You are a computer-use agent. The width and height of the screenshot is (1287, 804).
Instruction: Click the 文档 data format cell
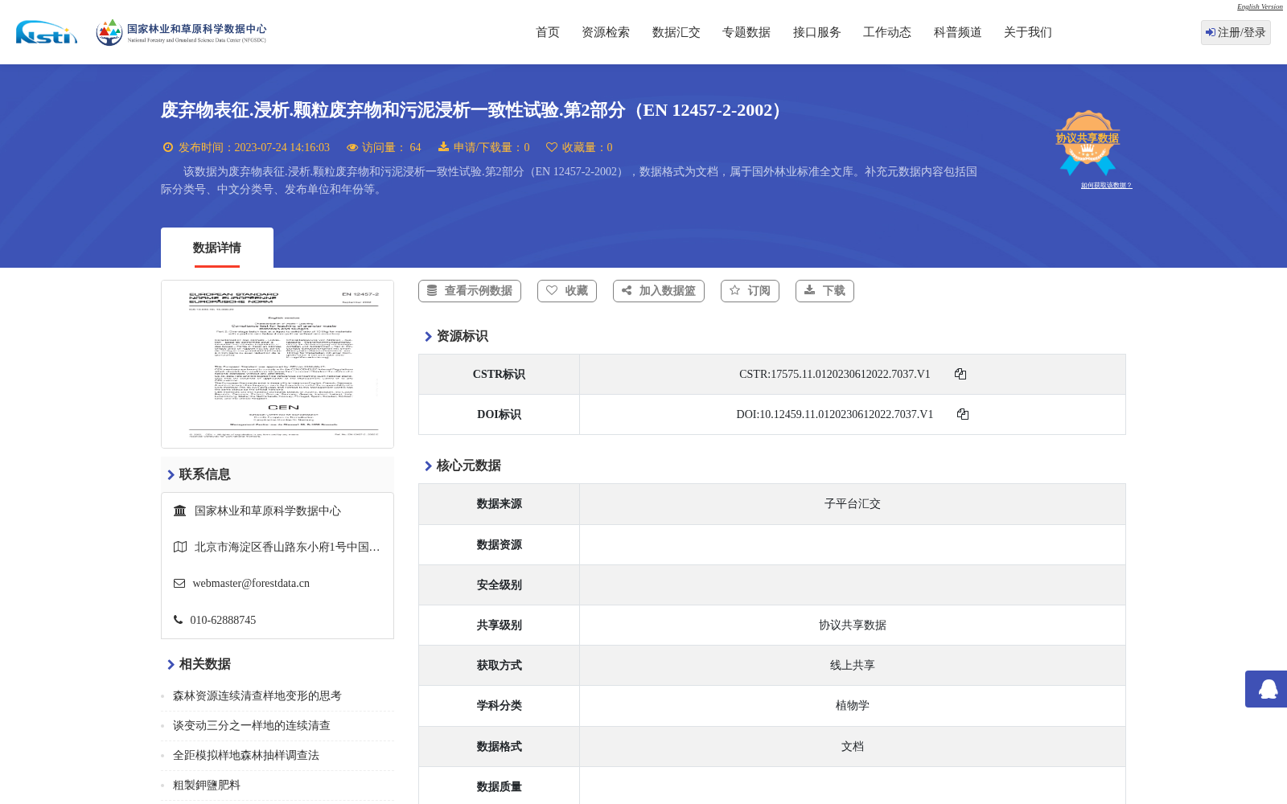click(853, 746)
